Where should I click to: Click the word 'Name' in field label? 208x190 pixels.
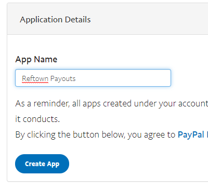(x=46, y=60)
